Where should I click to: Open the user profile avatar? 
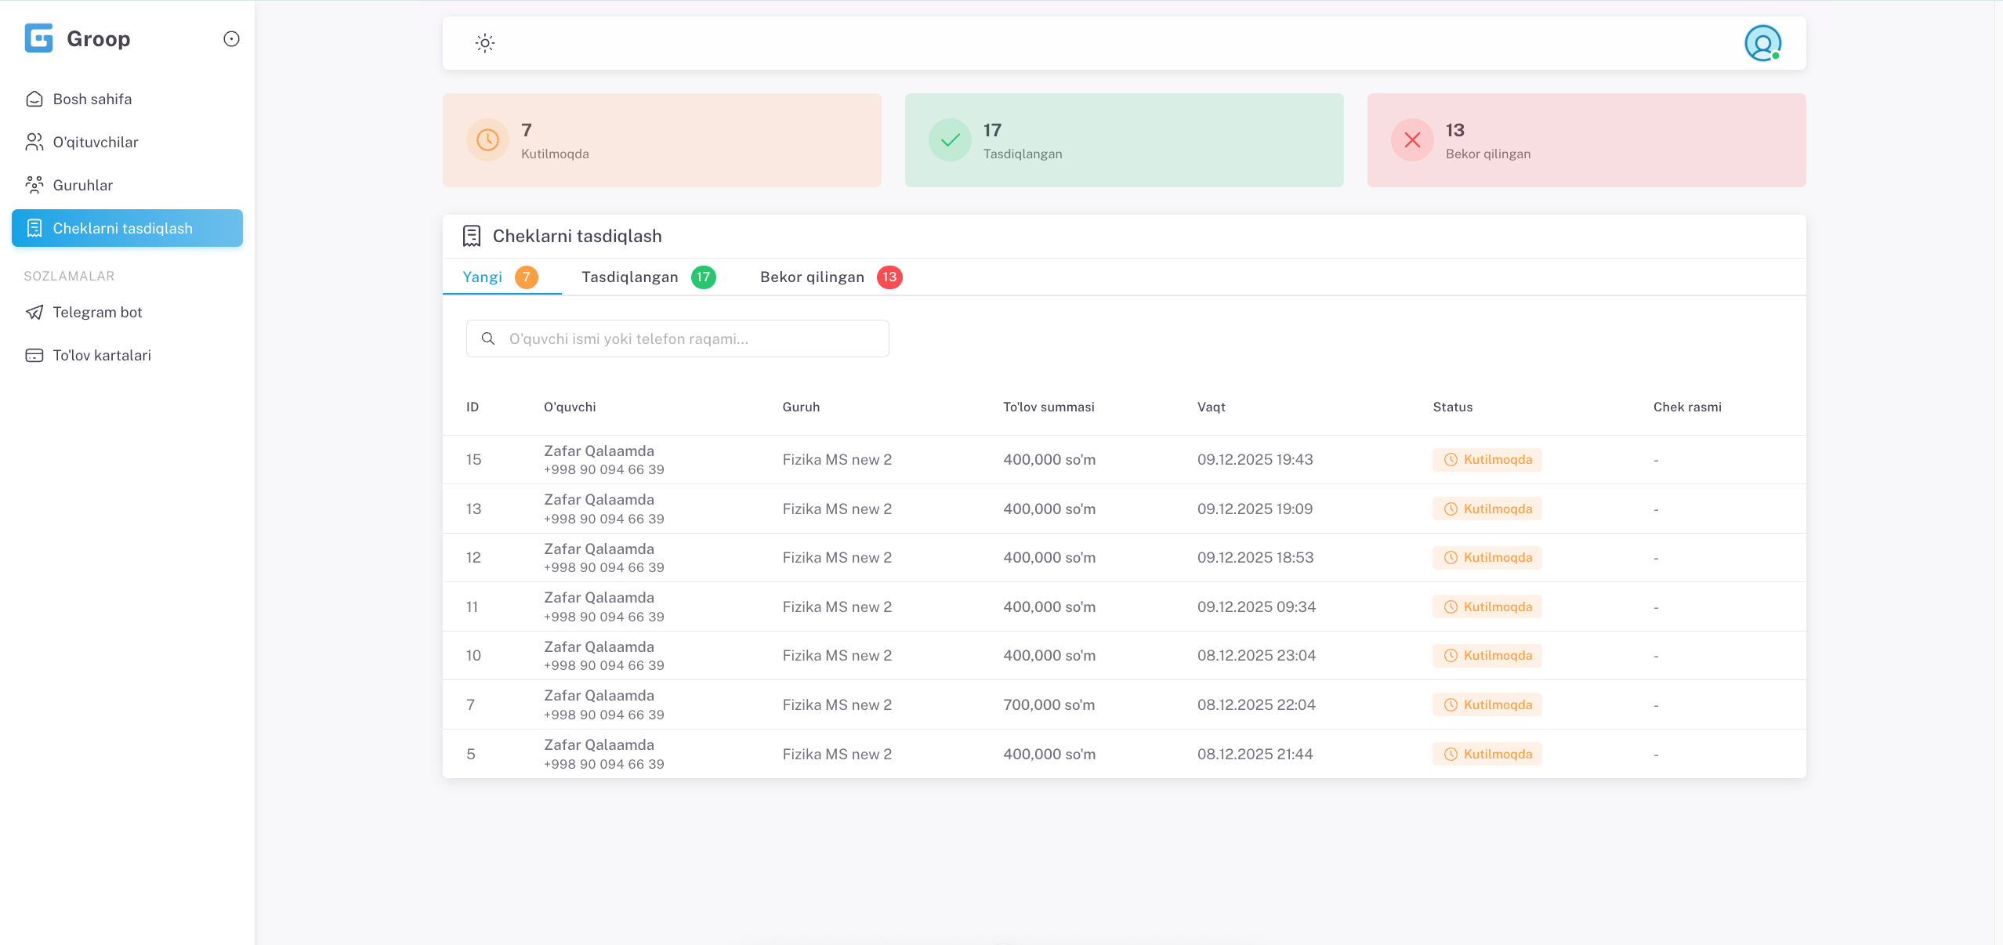pyautogui.click(x=1762, y=43)
